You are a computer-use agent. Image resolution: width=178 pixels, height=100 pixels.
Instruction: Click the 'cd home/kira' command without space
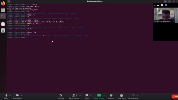(33, 10)
